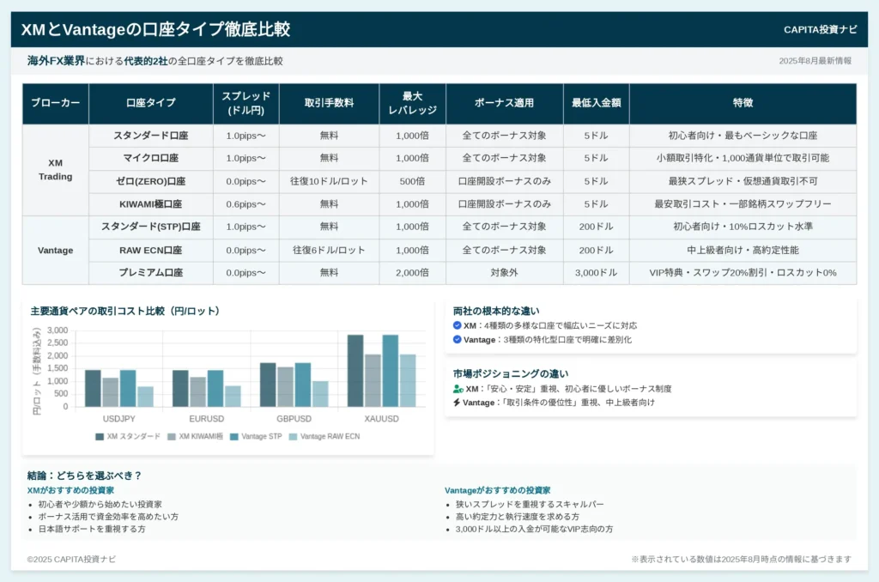This screenshot has height=582, width=879.
Task: Select the スタンダード(STP)口座 account type cell
Action: (x=151, y=227)
